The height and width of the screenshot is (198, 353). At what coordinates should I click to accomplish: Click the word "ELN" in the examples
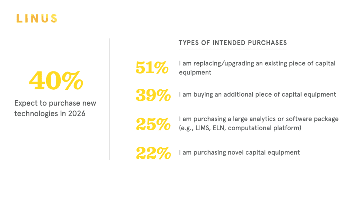220,128
